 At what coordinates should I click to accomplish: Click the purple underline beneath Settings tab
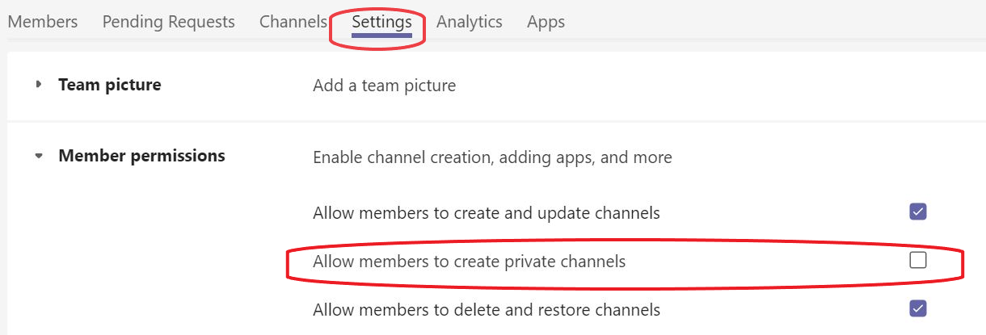tap(381, 36)
